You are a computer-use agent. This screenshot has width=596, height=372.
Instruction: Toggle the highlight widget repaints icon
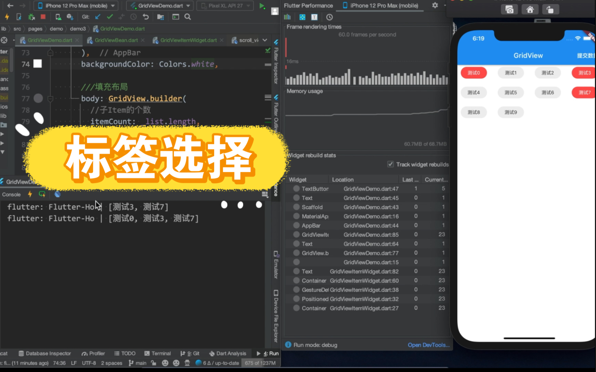point(302,17)
